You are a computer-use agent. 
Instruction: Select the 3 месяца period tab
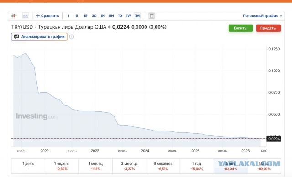[x=129, y=166]
